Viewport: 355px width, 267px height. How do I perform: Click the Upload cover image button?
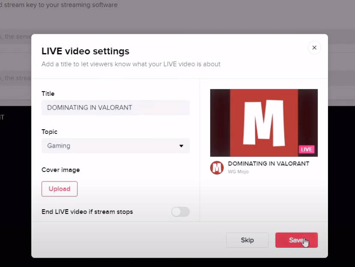[60, 189]
